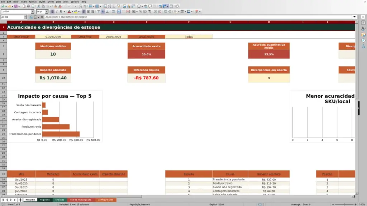Select the 01/08/2026 start date cell
Viewport: 367px width, 206px height.
click(53, 37)
